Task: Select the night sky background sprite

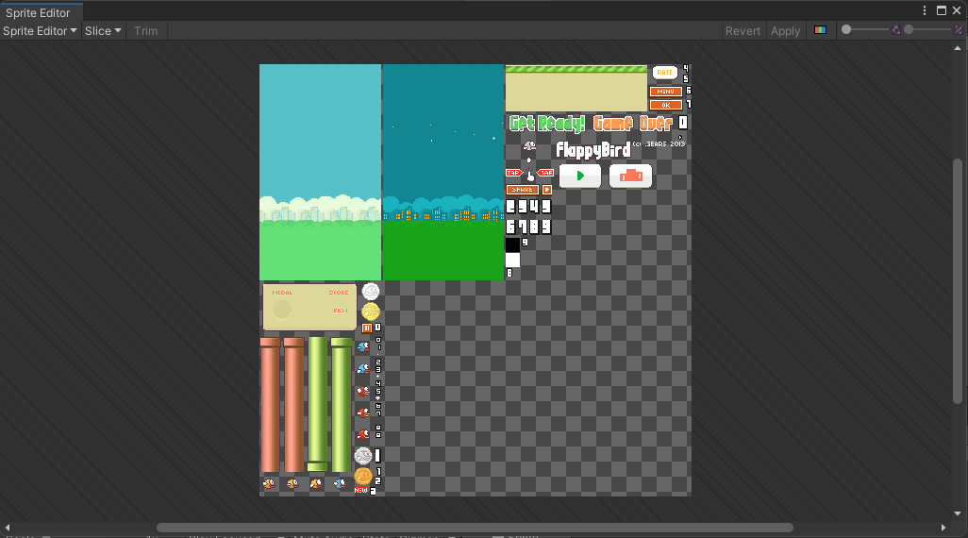Action: click(x=443, y=172)
